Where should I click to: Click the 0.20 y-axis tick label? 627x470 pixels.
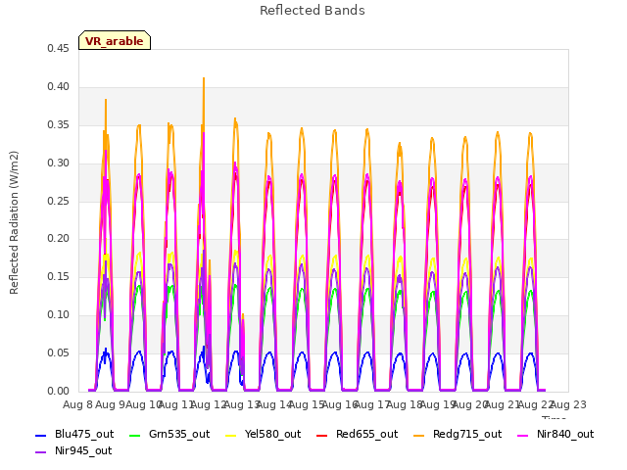coord(58,238)
